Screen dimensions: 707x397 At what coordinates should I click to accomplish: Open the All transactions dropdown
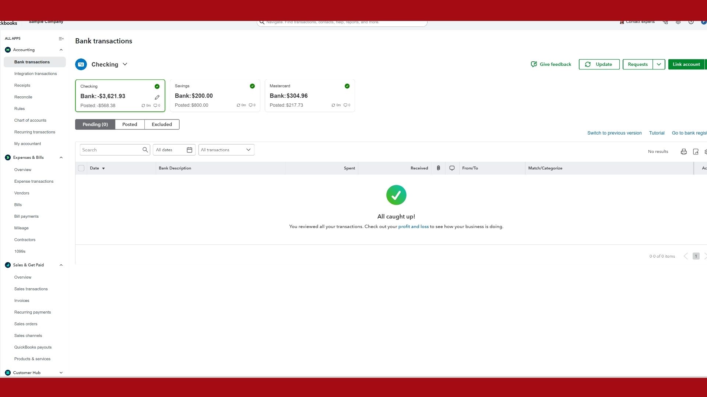[x=226, y=150]
